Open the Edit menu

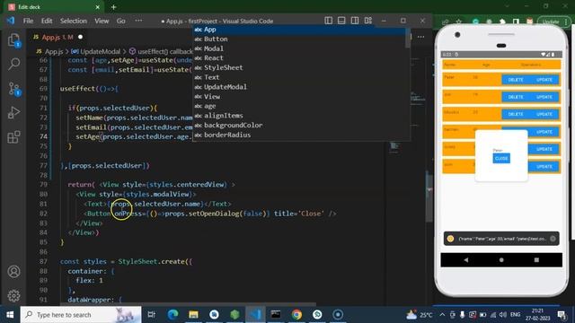point(47,21)
